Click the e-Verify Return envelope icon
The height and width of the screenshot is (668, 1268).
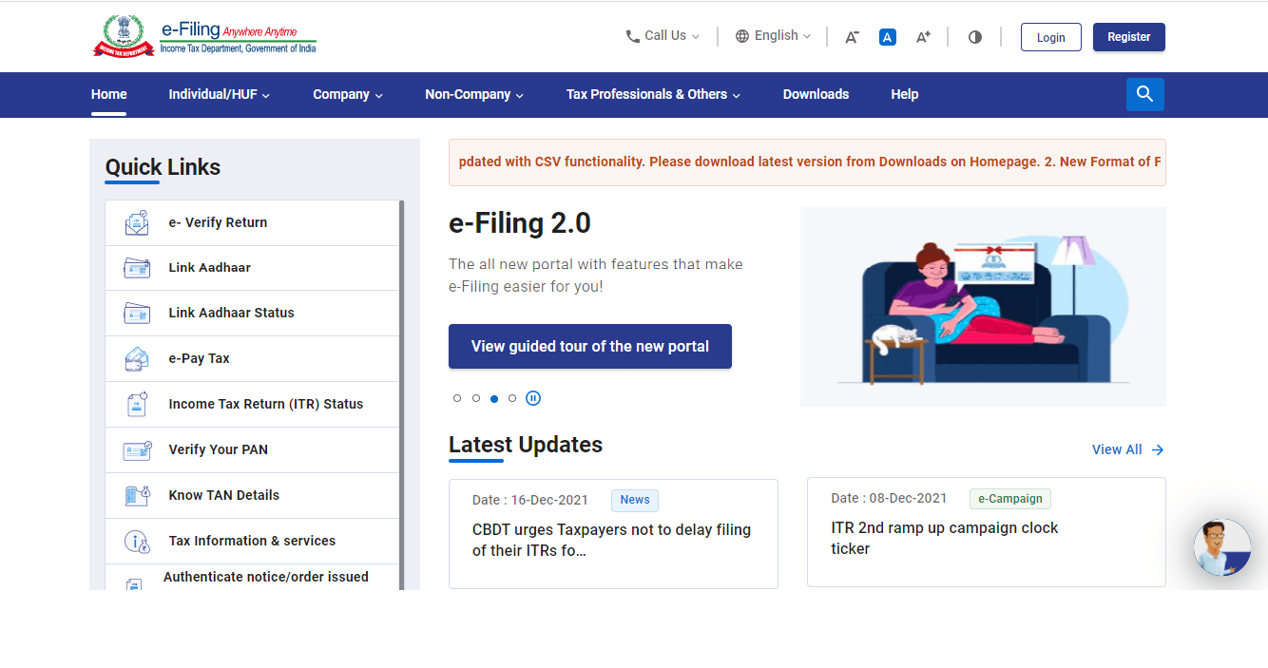click(x=137, y=222)
